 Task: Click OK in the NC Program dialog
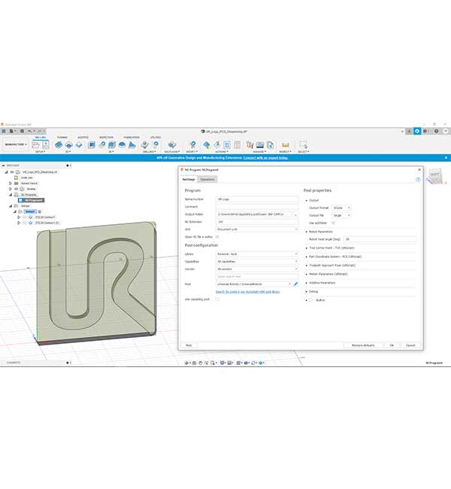click(392, 345)
